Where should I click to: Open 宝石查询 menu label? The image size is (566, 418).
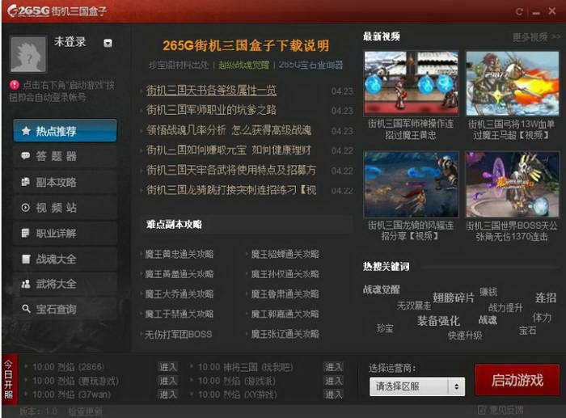pos(57,310)
